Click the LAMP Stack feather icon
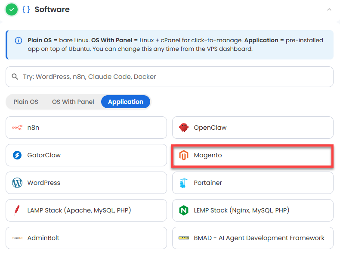 pyautogui.click(x=17, y=210)
